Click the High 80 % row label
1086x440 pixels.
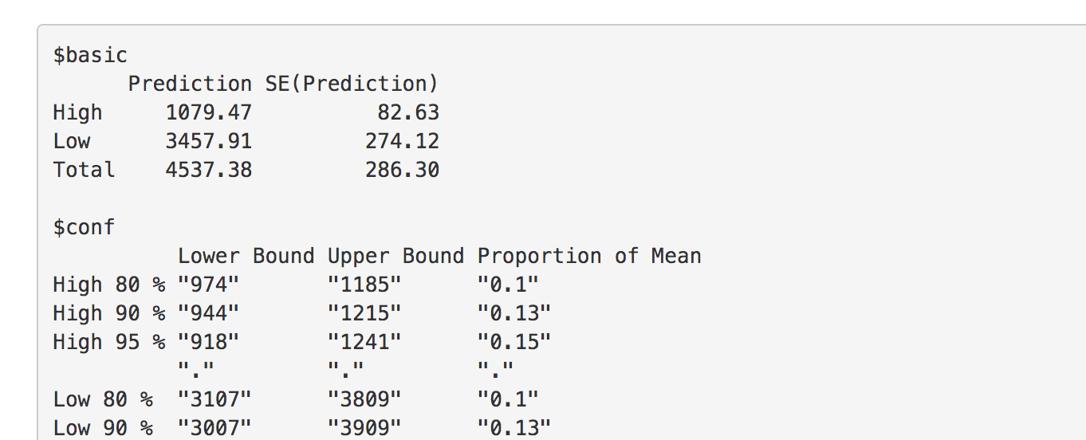109,285
